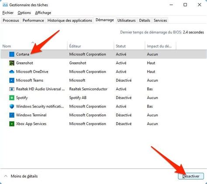207x184 pixels.
Task: Click the Xbox App Services icon
Action: tap(12, 124)
